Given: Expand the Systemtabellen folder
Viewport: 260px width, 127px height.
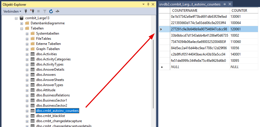Looking at the screenshot, I should pos(27,33).
